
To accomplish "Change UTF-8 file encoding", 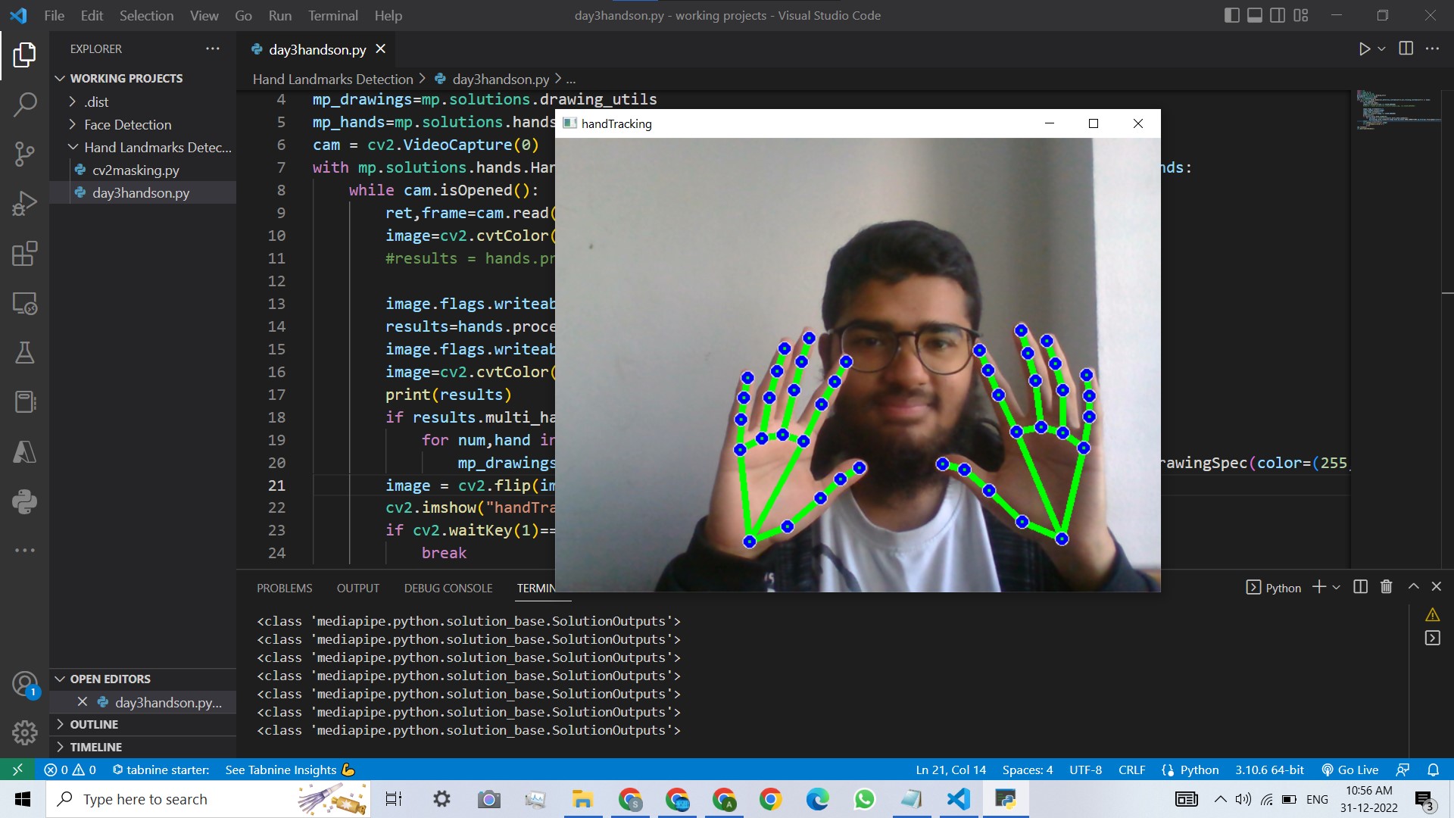I will point(1085,770).
